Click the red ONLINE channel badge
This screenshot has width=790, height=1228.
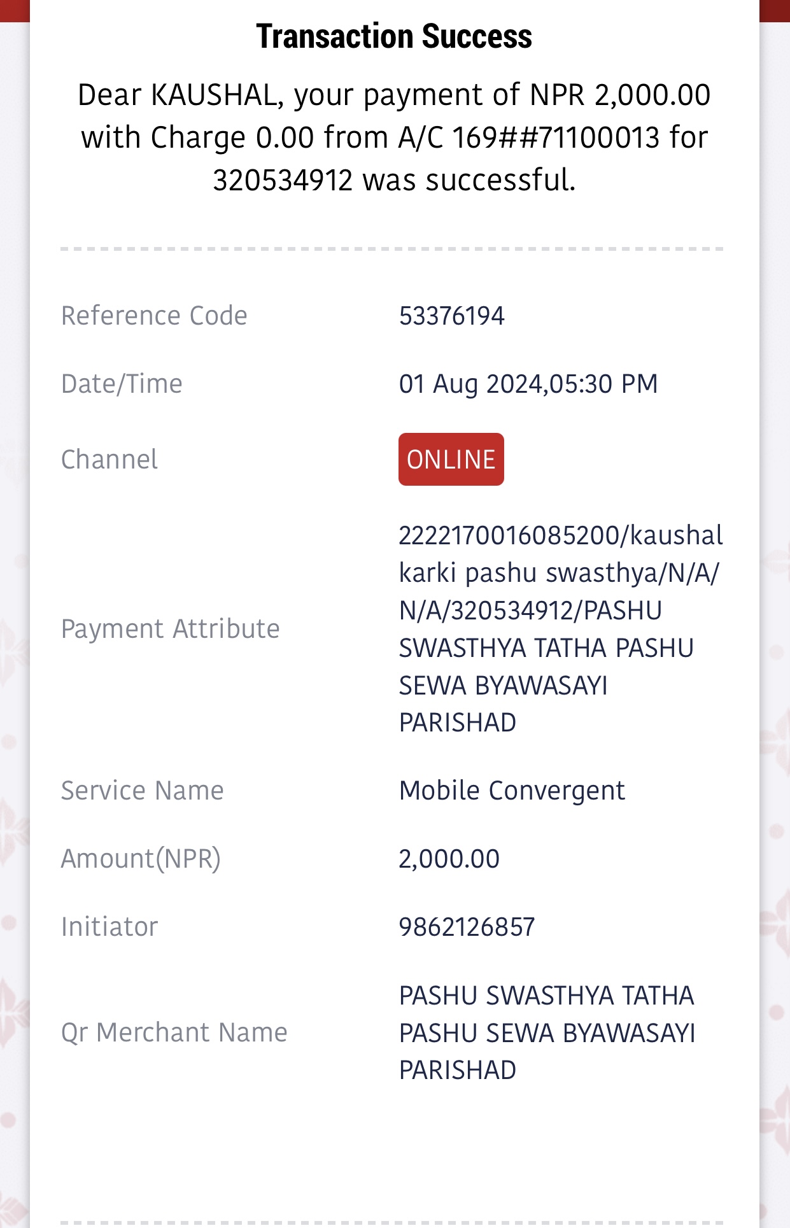[451, 460]
